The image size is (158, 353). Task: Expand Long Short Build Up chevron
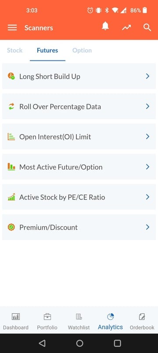coord(147,76)
